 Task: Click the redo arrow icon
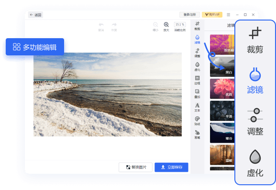114,27
